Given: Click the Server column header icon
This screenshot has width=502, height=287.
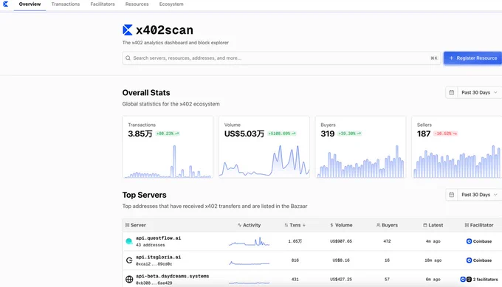Looking at the screenshot, I should [127, 225].
